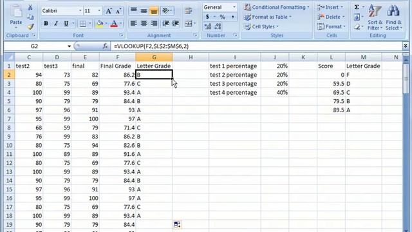Open Find & Select menu
The image size is (412, 232).
pos(393,17)
